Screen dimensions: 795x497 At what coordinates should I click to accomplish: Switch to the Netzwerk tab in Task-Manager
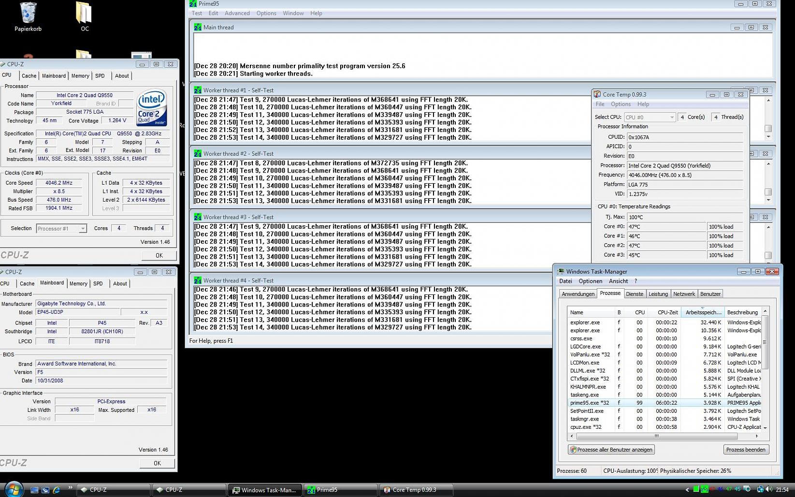coord(684,294)
